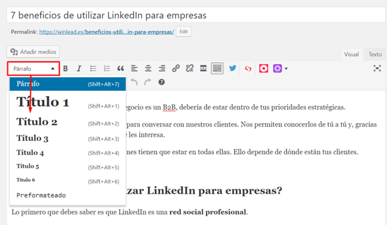387x225 pixels.
Task: Click the Twitter bird icon
Action: pos(232,68)
